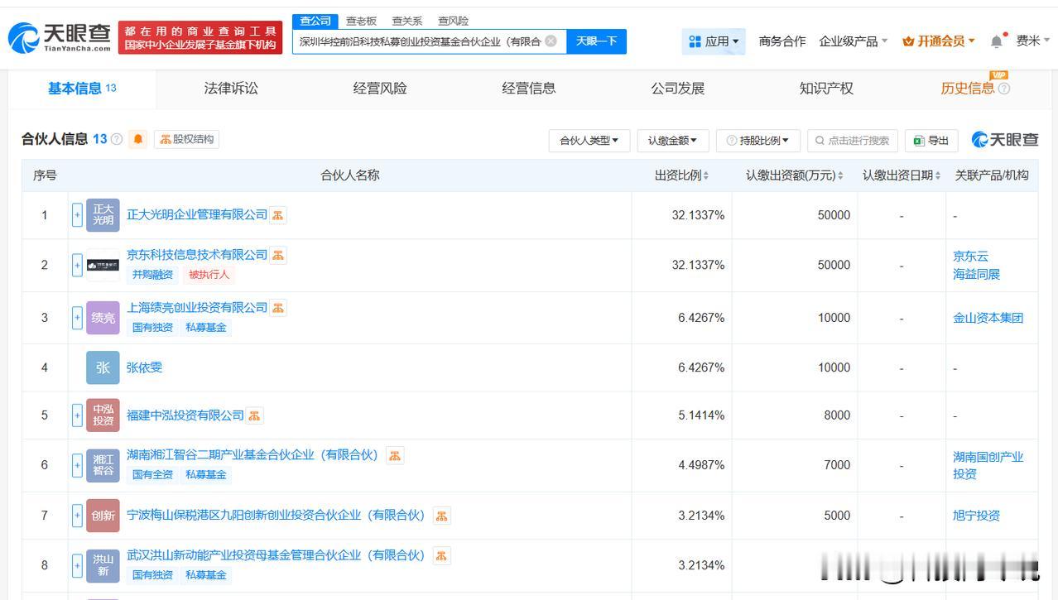Open equity structure icon for 正大光明企业管理有限公司
1058x600 pixels.
tap(278, 215)
